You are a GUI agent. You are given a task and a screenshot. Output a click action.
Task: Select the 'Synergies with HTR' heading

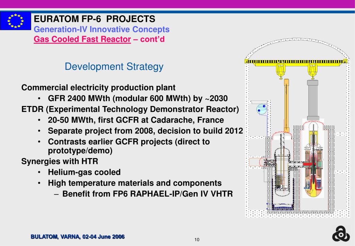click(60, 161)
